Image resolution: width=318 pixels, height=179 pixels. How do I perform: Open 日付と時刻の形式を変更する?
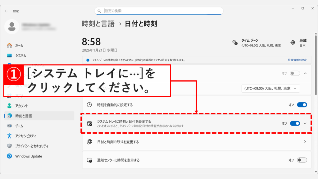[196, 141]
